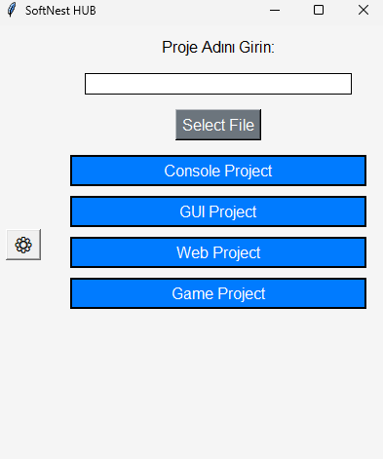The height and width of the screenshot is (459, 383).
Task: Launch the Game Project template
Action: coord(218,293)
